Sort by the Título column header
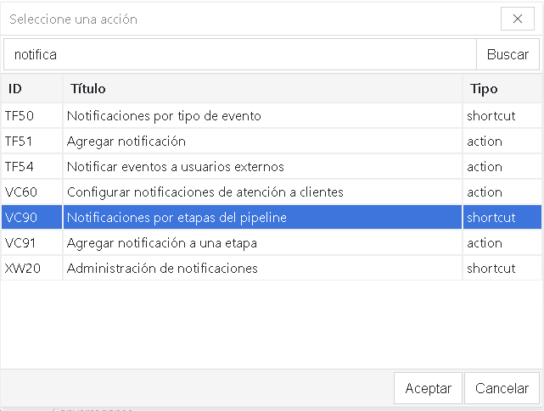 point(261,88)
